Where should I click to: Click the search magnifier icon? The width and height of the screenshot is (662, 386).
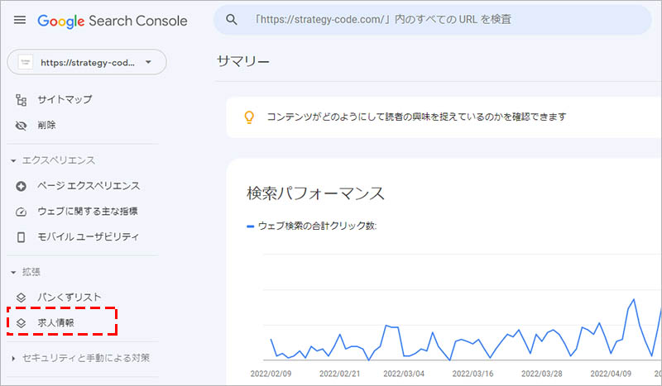(233, 20)
